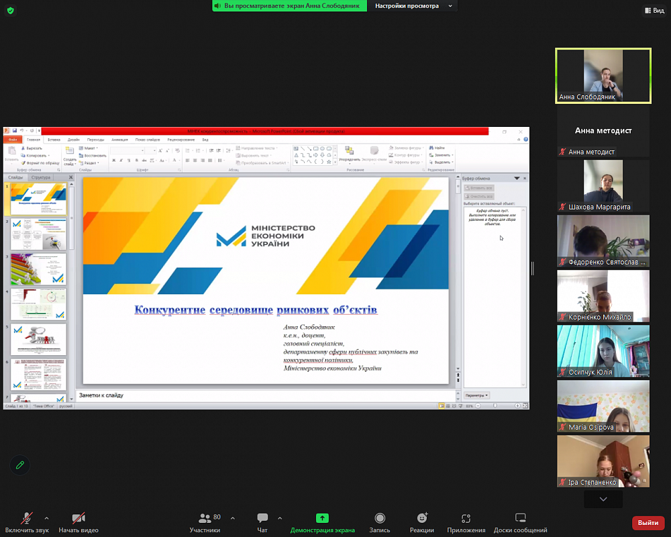Start recording with Запись button
Screen dimensions: 671x537
(380, 522)
